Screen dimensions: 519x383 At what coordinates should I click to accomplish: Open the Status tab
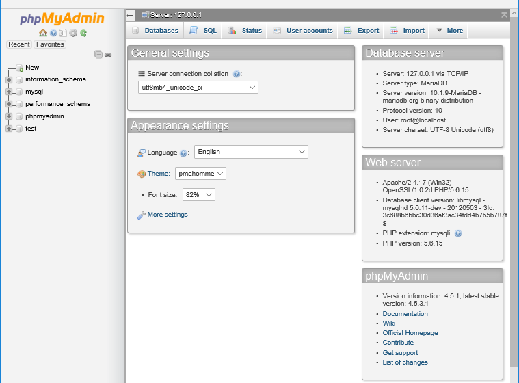point(245,31)
